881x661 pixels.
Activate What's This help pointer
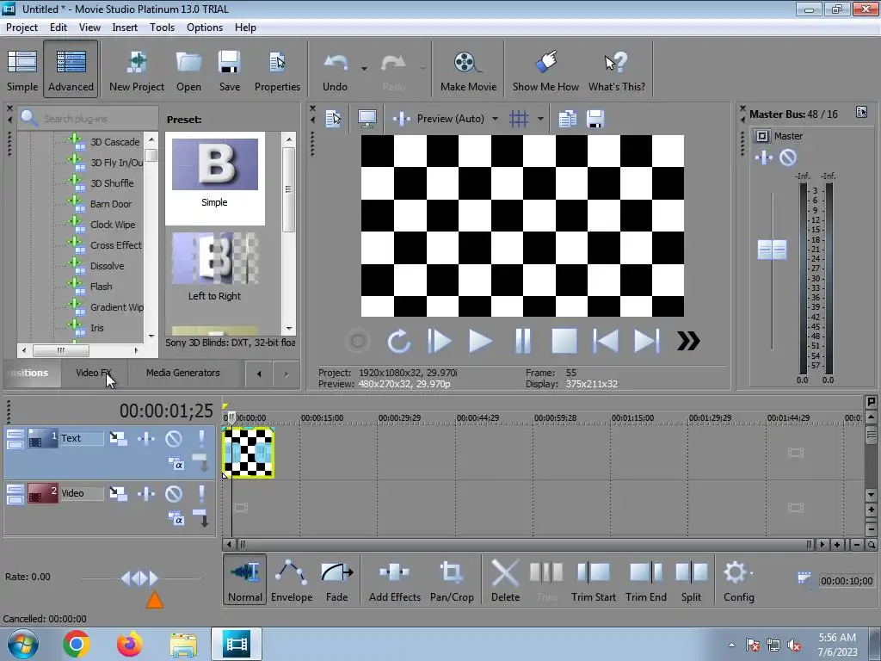point(616,70)
